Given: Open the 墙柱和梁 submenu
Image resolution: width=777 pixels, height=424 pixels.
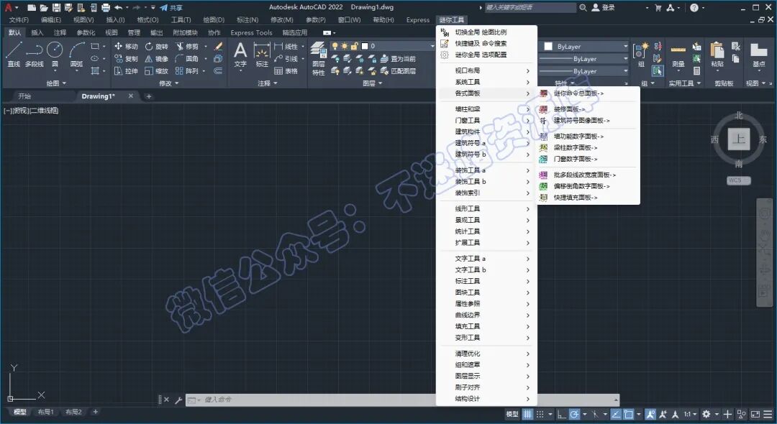Looking at the screenshot, I should click(x=486, y=109).
